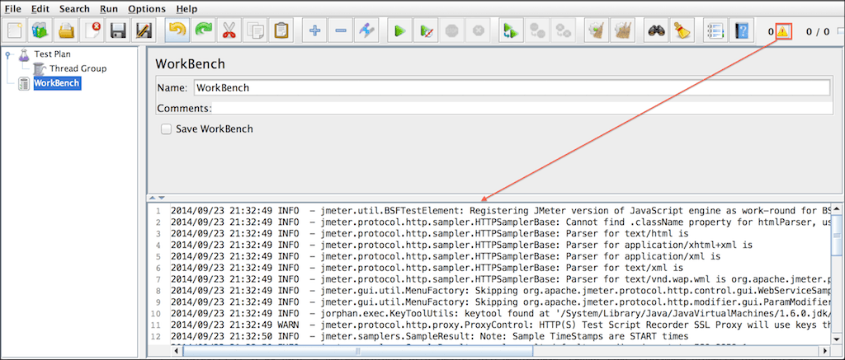This screenshot has width=845, height=360.
Task: Click the Undo arrow toolbar icon
Action: 177,31
